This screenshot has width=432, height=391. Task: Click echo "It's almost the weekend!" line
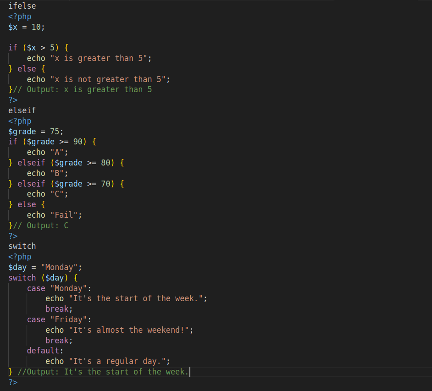tap(119, 330)
